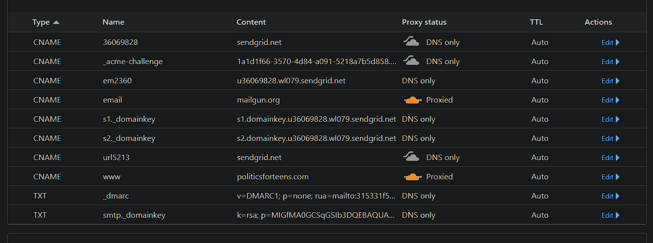The image size is (653, 243).
Task: Expand the edit arrow for s1._domainkey record
Action: point(618,119)
